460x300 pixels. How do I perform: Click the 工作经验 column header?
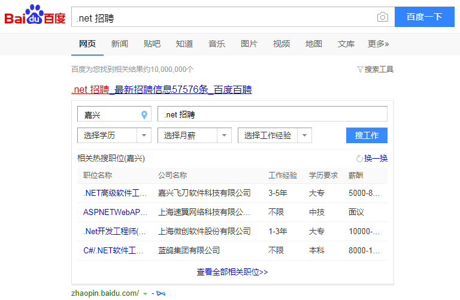coord(283,175)
